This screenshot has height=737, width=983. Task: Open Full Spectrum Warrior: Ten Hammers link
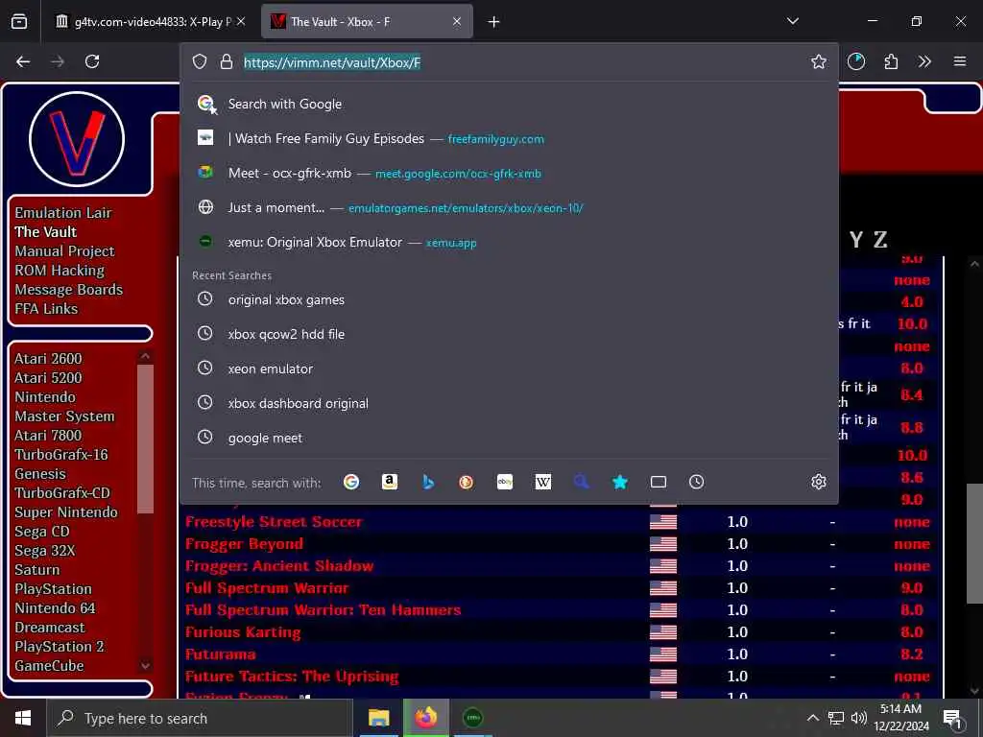click(x=323, y=609)
